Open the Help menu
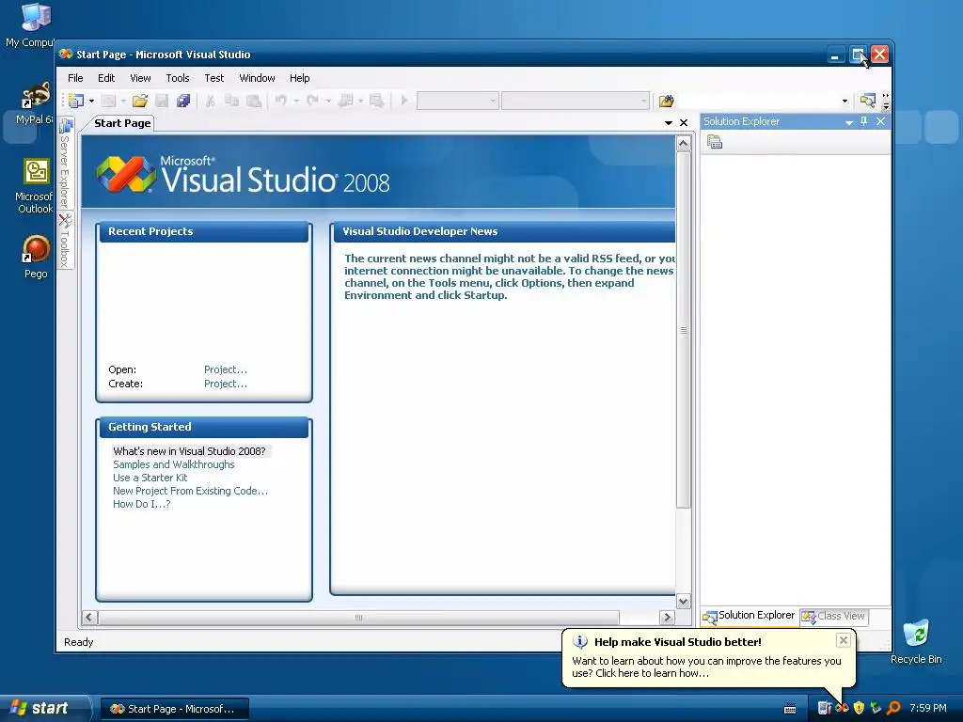The width and height of the screenshot is (963, 722). tap(300, 78)
